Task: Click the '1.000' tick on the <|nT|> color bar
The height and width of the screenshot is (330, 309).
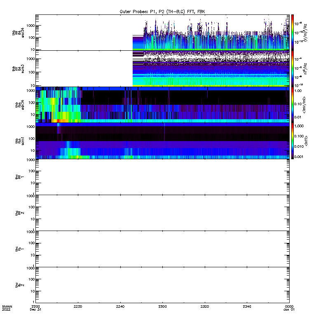Action: pyautogui.click(x=299, y=126)
